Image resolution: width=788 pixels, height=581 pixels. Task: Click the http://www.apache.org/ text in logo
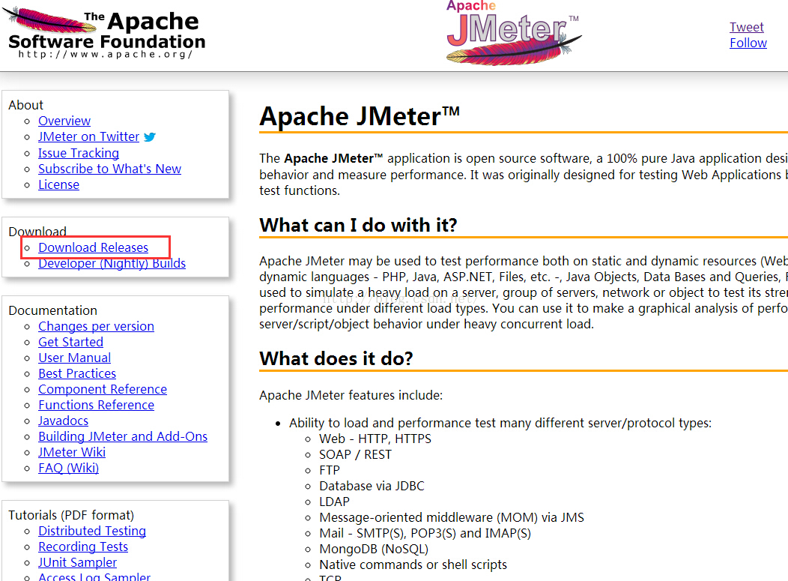click(x=106, y=54)
